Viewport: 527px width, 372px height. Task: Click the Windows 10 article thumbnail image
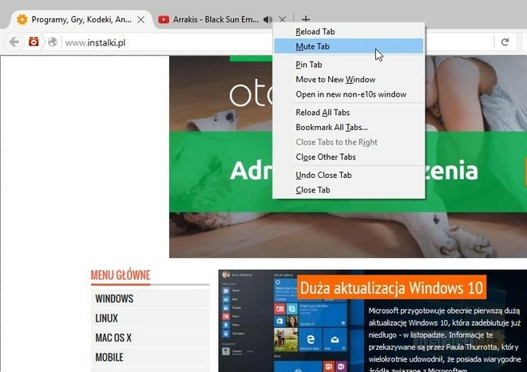click(254, 321)
